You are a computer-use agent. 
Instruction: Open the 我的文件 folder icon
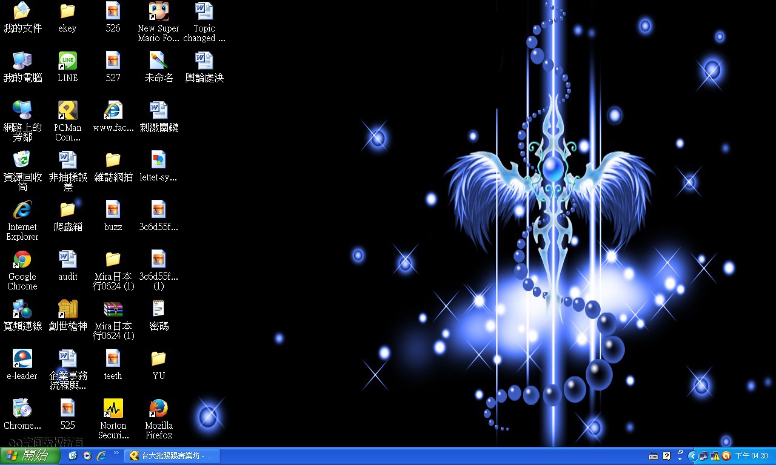tap(22, 11)
